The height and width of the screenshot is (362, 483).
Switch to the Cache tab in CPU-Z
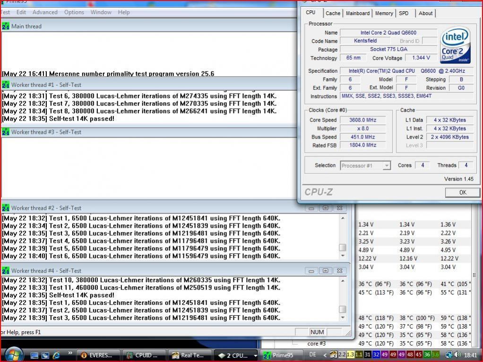[x=333, y=13]
